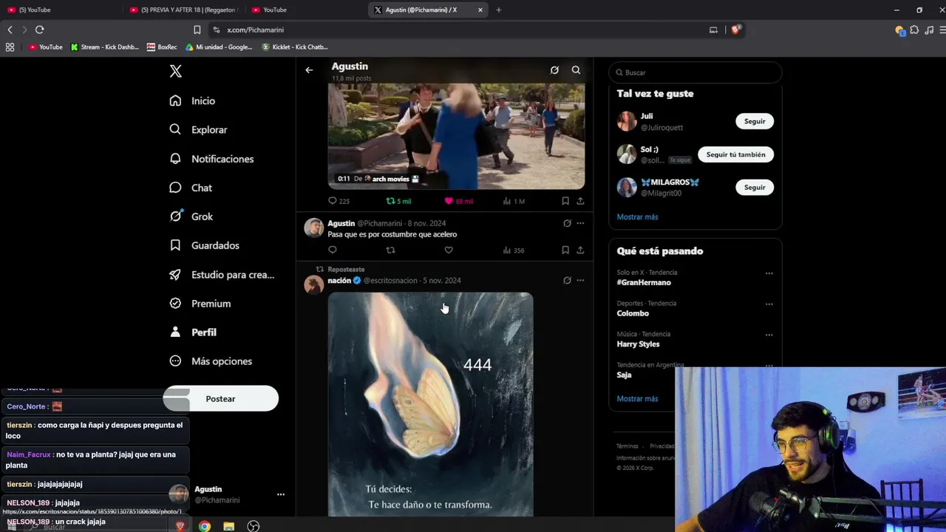946x532 pixels.
Task: Click Grok icon on Agustin's 8 nov. post
Action: coord(567,223)
